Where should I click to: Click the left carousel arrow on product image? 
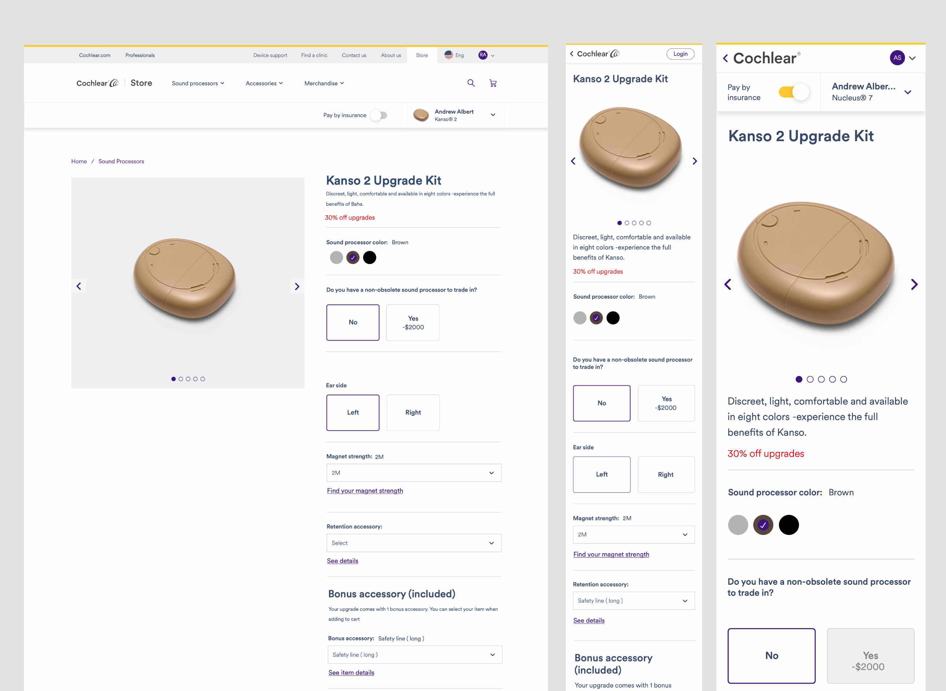[x=79, y=286]
